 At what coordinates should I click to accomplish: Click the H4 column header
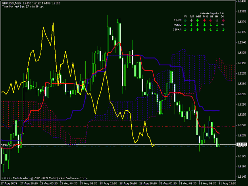pyautogui.click(x=217, y=16)
